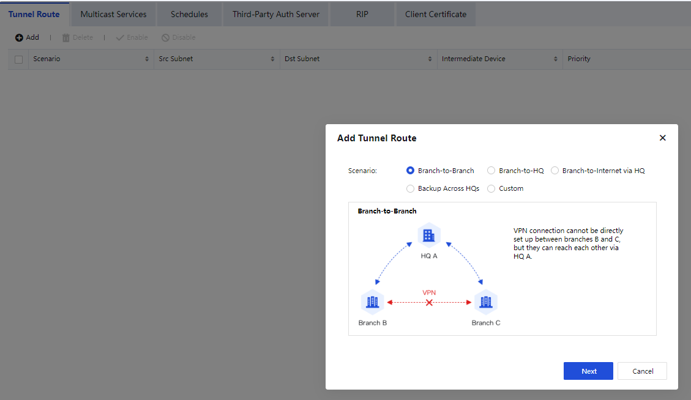The width and height of the screenshot is (691, 400).
Task: Open the Client Certificate tab
Action: [435, 14]
